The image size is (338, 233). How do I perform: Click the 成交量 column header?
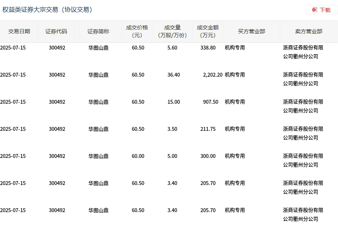172,32
